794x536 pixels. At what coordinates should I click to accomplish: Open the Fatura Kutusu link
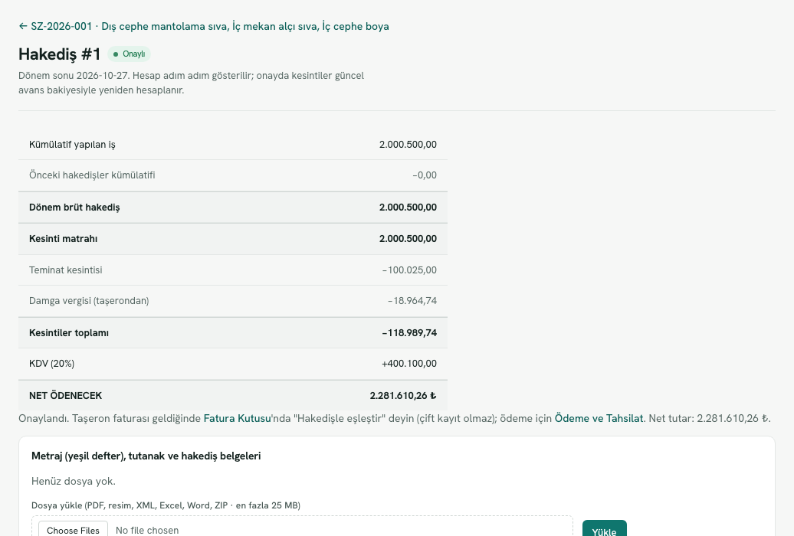237,419
